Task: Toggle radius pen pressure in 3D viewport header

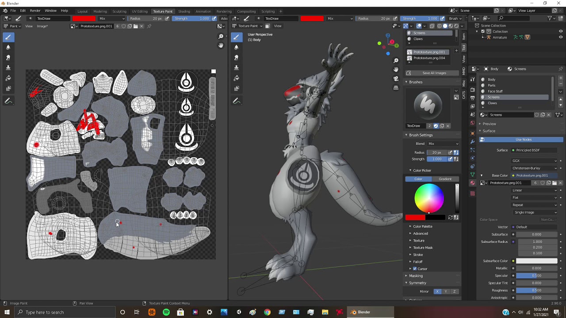Action: coord(395,19)
